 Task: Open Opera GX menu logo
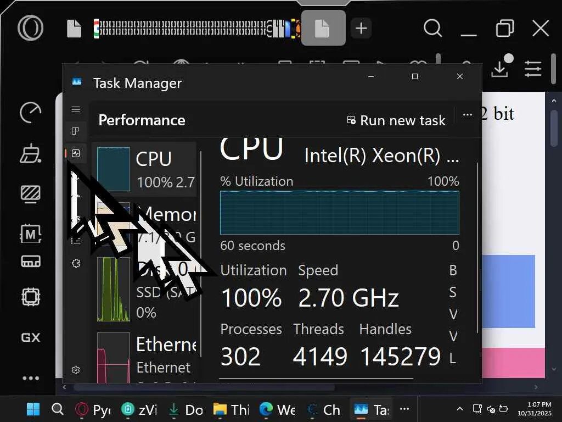(x=30, y=27)
